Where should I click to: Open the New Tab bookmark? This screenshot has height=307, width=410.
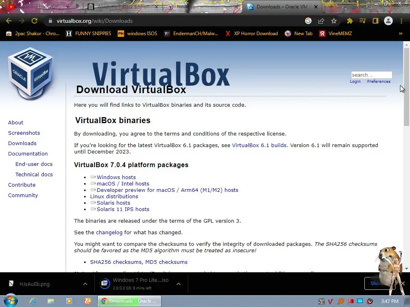coord(299,34)
